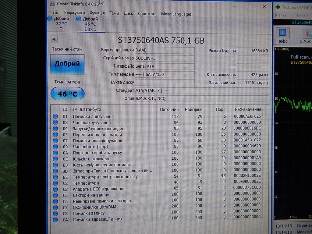Click status dot for attribute 01 Помилки зчитування
This screenshot has width=312, height=234.
click(55, 116)
